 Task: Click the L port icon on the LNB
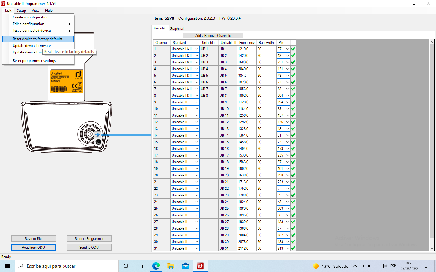click(x=98, y=142)
